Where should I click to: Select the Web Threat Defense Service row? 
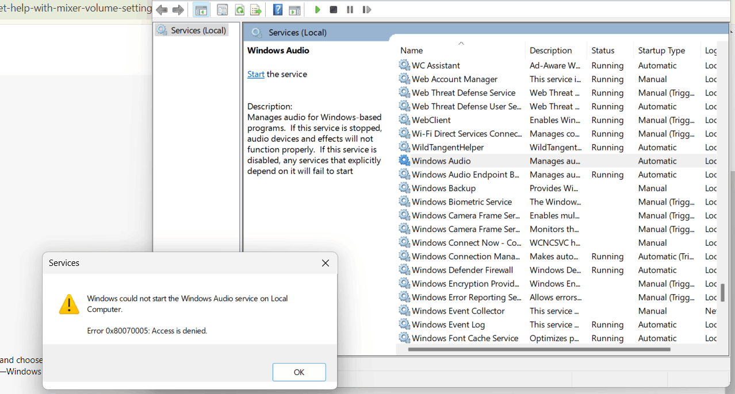[x=557, y=92]
